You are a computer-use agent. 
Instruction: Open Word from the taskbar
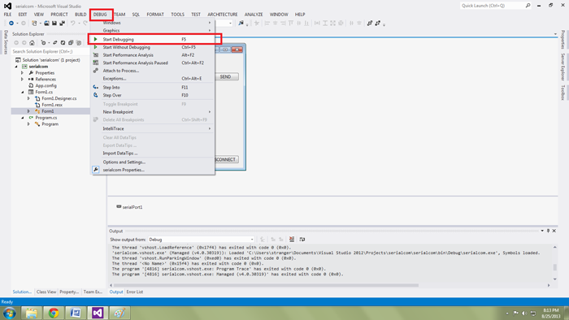click(x=75, y=313)
